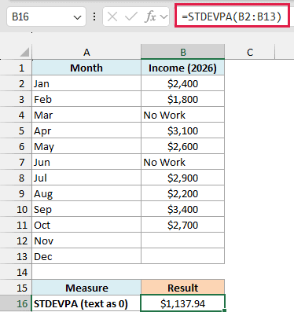Click the $1,800 income cell
The width and height of the screenshot is (294, 312).
tap(182, 99)
